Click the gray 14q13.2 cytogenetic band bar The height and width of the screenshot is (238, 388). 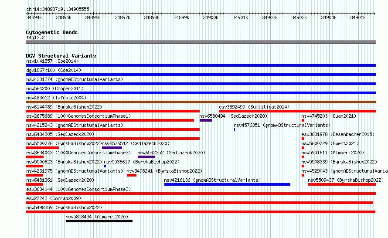pyautogui.click(x=201, y=42)
